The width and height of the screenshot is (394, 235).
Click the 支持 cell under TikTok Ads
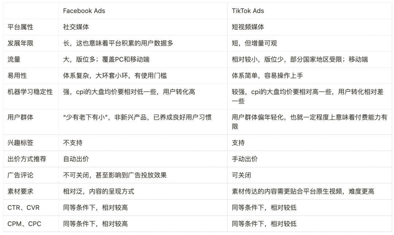tap(238, 143)
